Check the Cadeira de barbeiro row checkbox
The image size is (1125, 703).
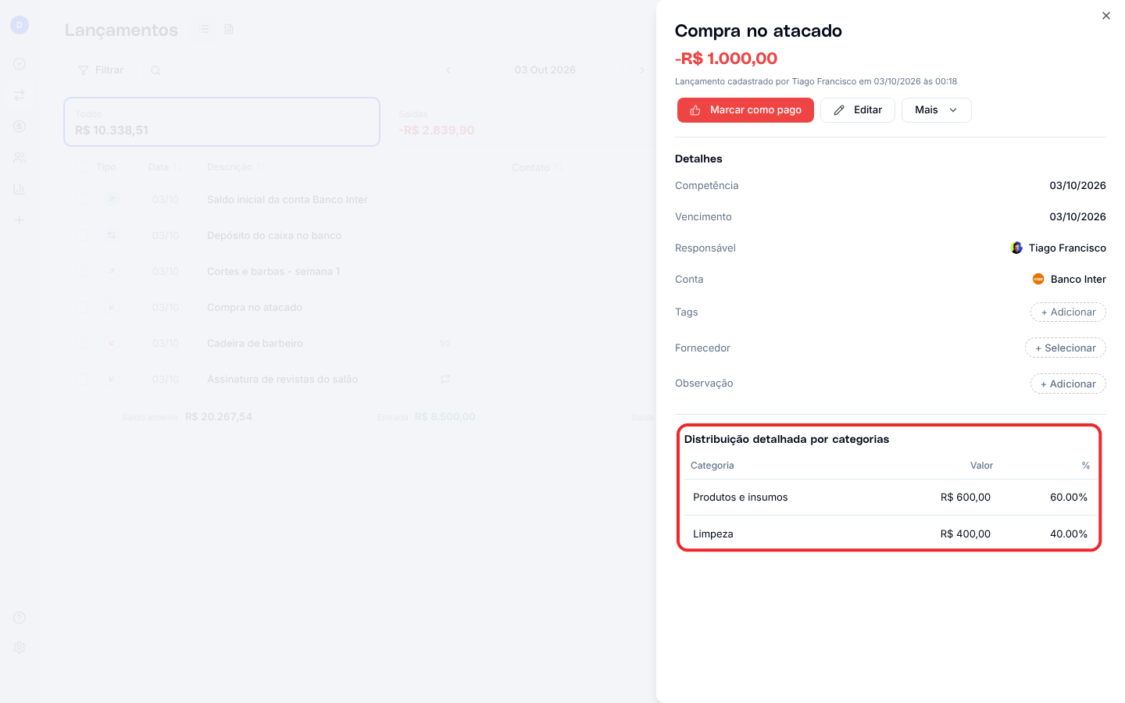82,343
